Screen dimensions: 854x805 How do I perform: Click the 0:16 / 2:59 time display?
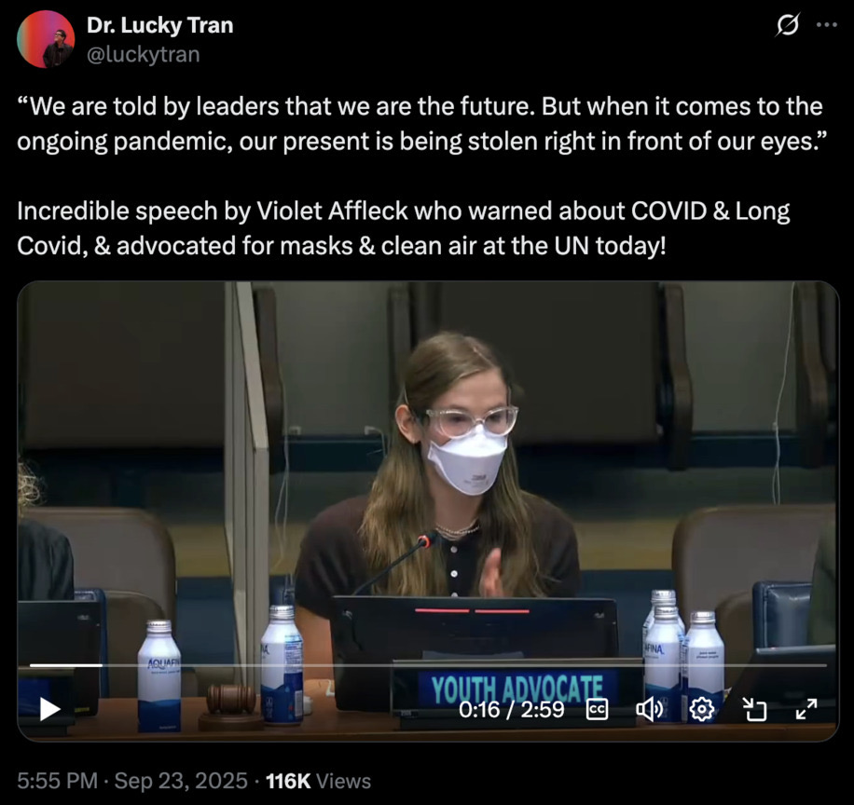512,709
